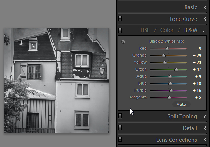Expand the Lens Corrections panel triangle
This screenshot has height=147, width=210.
(x=204, y=140)
